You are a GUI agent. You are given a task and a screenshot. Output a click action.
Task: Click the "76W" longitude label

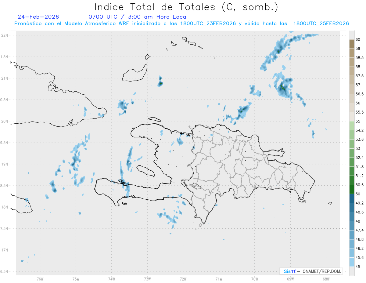pos(40,279)
